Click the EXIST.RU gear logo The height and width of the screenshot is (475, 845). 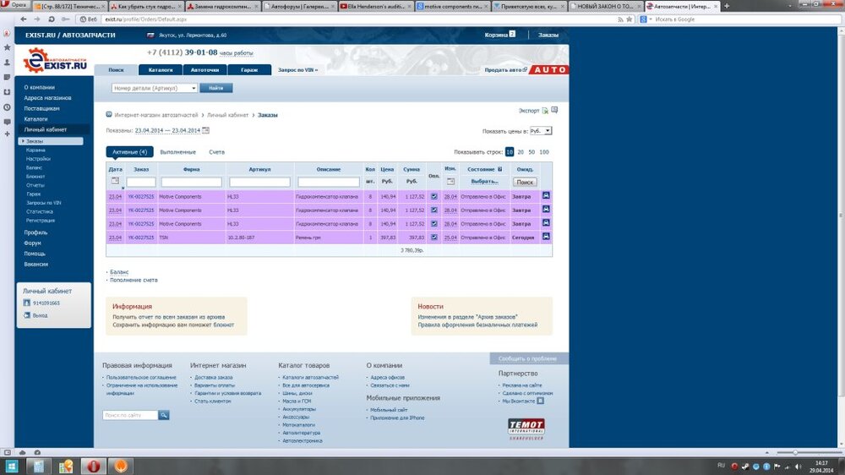tap(35, 60)
